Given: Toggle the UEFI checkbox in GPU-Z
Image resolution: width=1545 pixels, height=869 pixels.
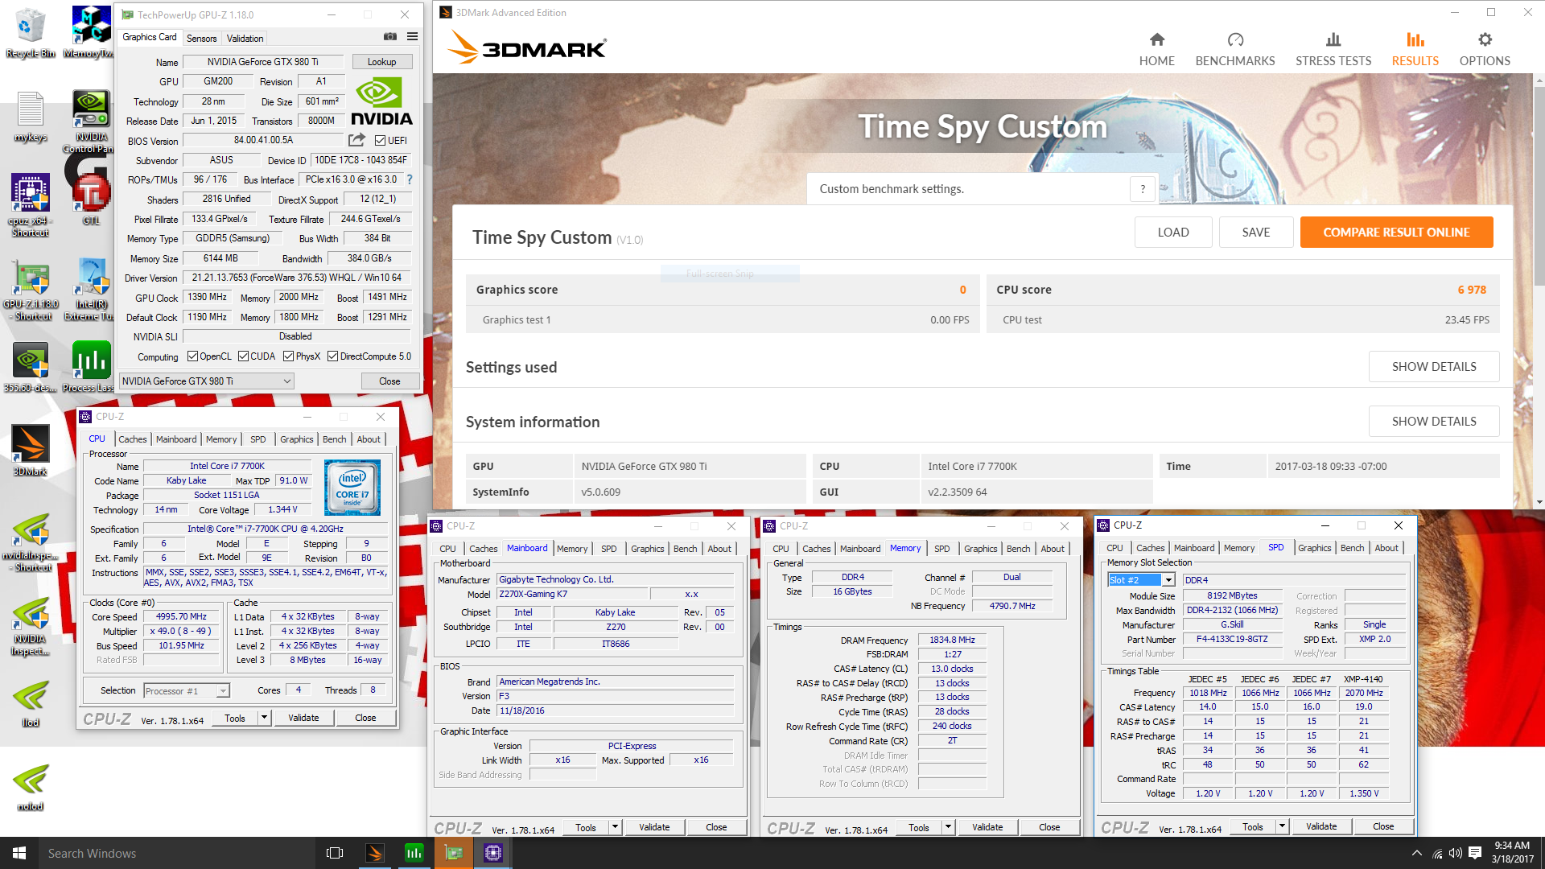Looking at the screenshot, I should [381, 140].
